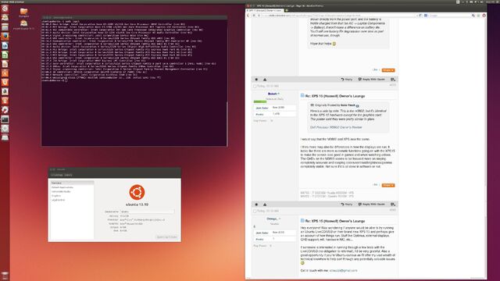The width and height of the screenshot is (500, 281).
Task: Click the search magnifier in Firefox
Action: pos(473,16)
